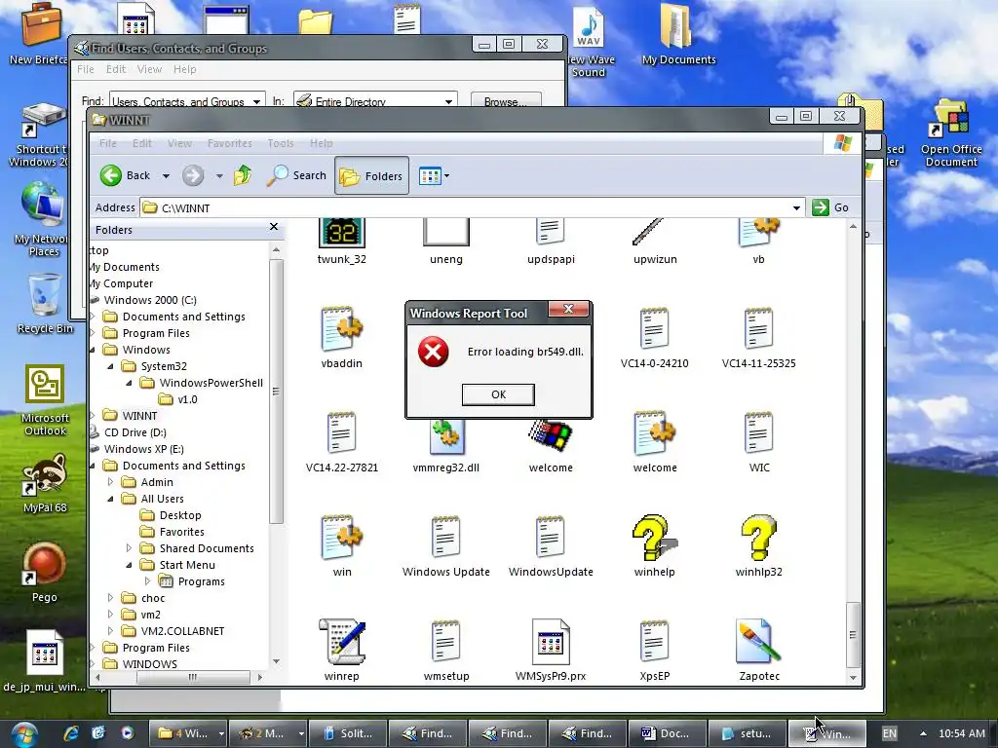Select the WIC file icon
The height and width of the screenshot is (748, 998).
point(758,442)
